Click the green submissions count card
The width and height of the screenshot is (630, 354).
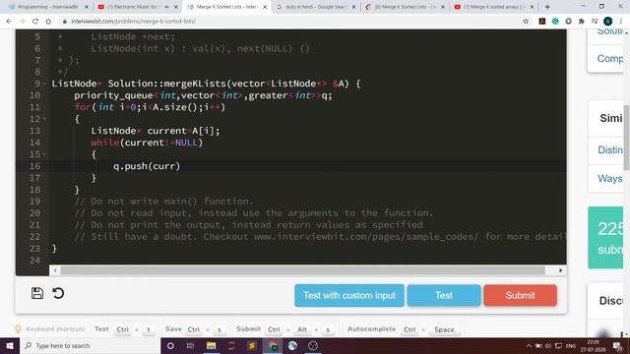(x=606, y=238)
